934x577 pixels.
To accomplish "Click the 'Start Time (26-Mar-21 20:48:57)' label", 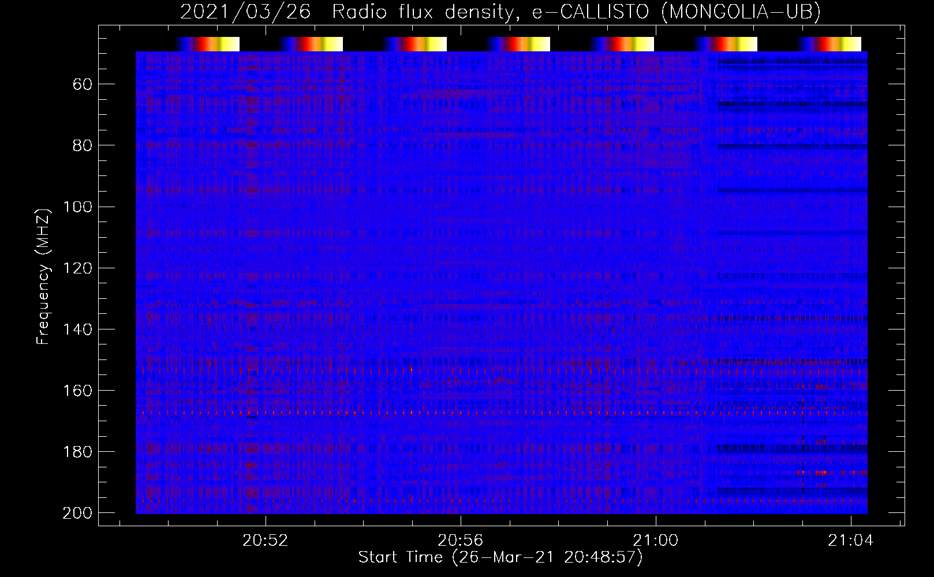I will [500, 557].
